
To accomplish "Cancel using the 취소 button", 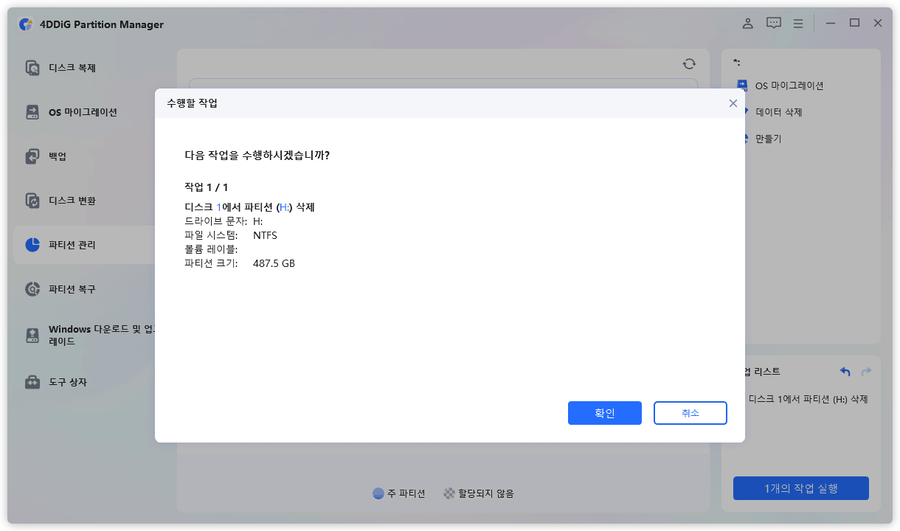I will 690,413.
